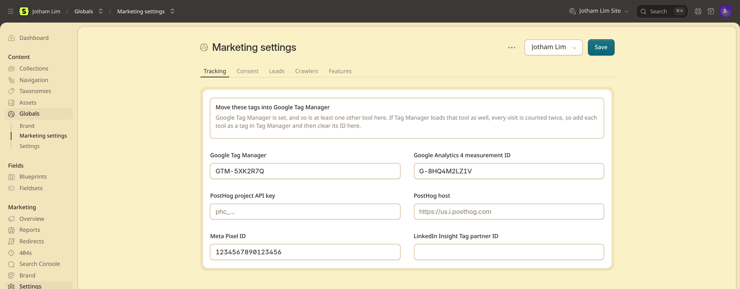This screenshot has width=740, height=289.
Task: Open Brand under Globals in sidebar
Action: [x=27, y=126]
